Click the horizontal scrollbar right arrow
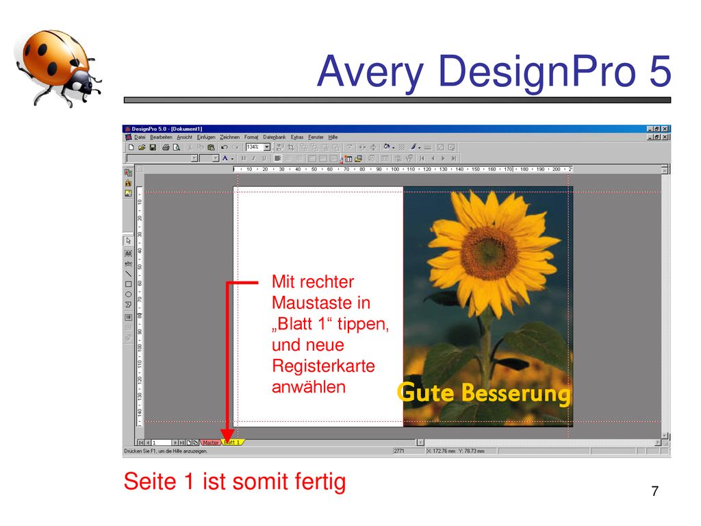Viewport: 701px width, 526px height. coord(658,443)
